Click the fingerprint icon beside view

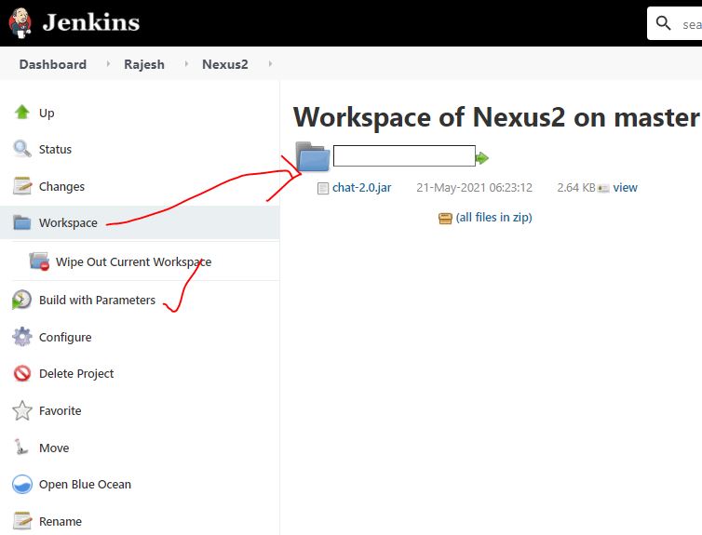603,188
